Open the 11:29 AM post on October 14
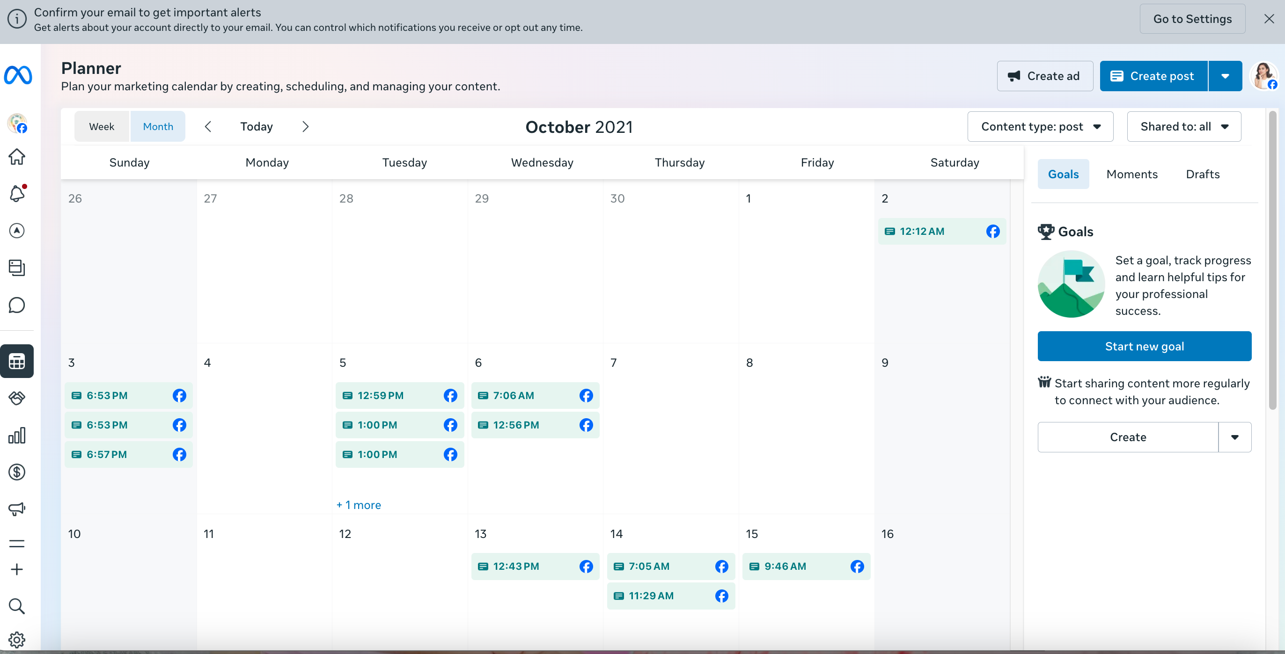The height and width of the screenshot is (654, 1285). pos(670,596)
